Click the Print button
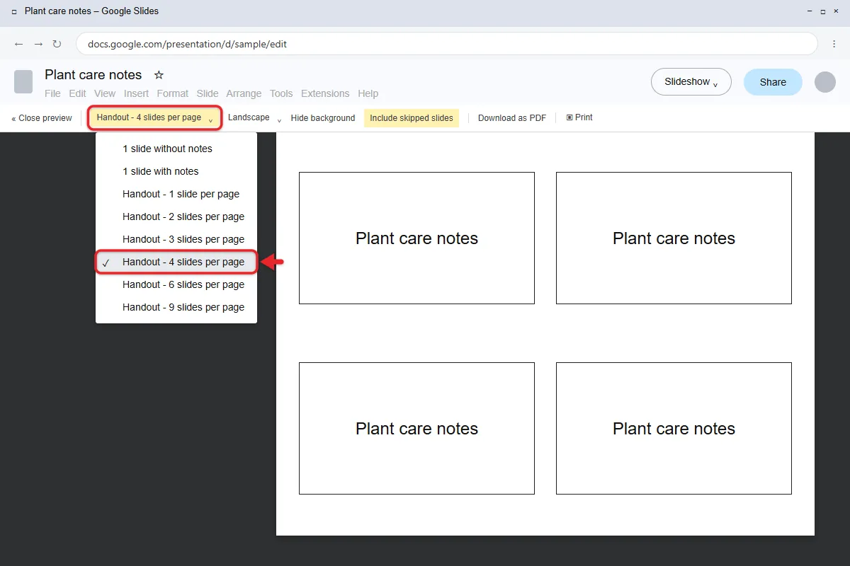The height and width of the screenshot is (566, 850). tap(579, 117)
